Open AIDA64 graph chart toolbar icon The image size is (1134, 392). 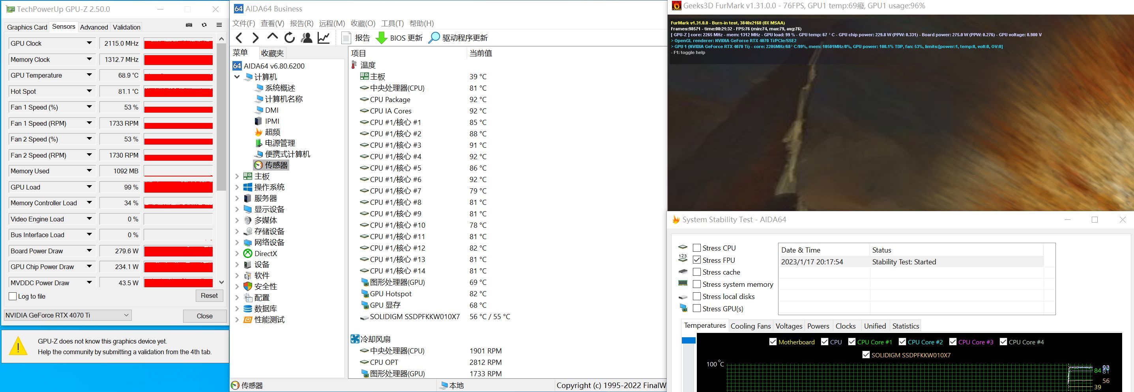tap(324, 38)
